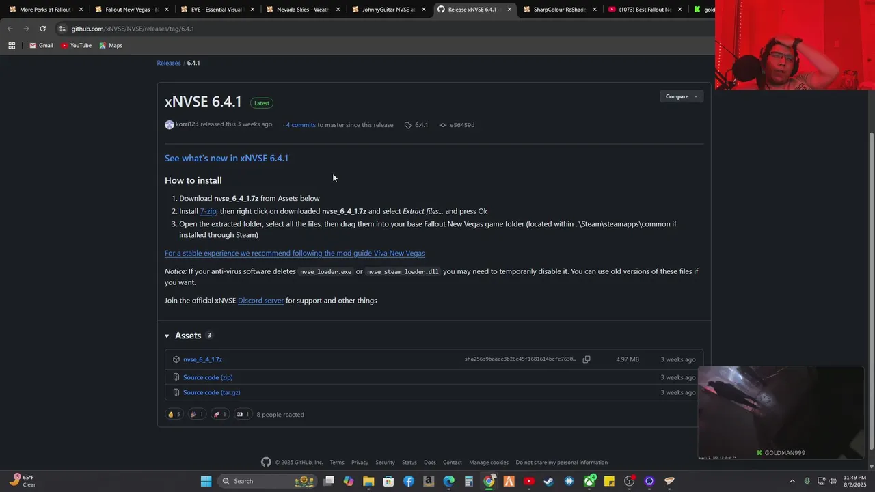Launch Steam from the taskbar
The height and width of the screenshot is (492, 875).
(x=548, y=481)
